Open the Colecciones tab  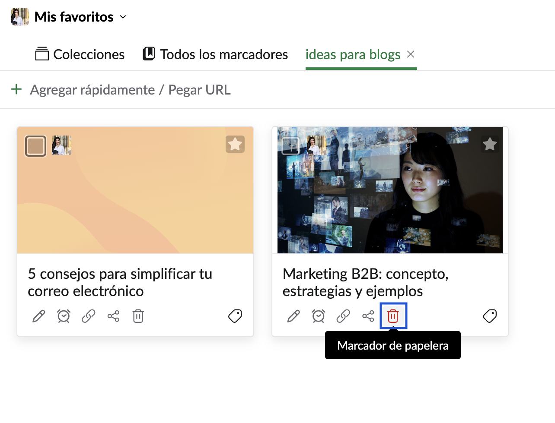click(x=80, y=54)
